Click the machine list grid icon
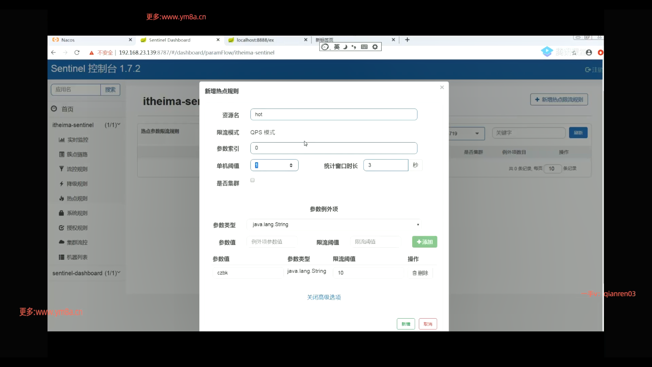Image resolution: width=652 pixels, height=367 pixels. (61, 257)
